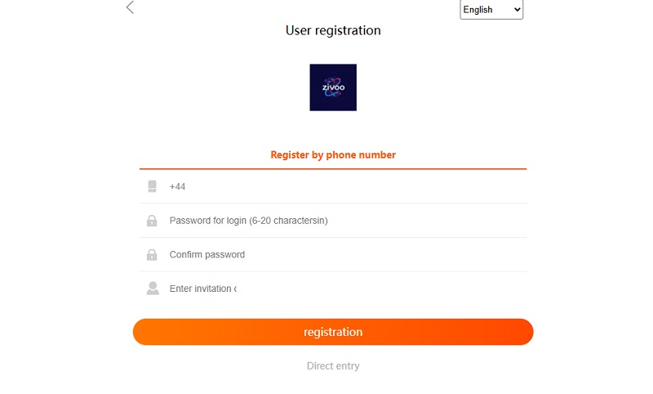This screenshot has width=653, height=394.
Task: Focus the +44 phone number field
Action: [x=343, y=186]
